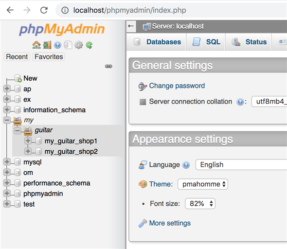Expand the mysql database node
Viewport: 287px width, 249px height.
point(7,162)
